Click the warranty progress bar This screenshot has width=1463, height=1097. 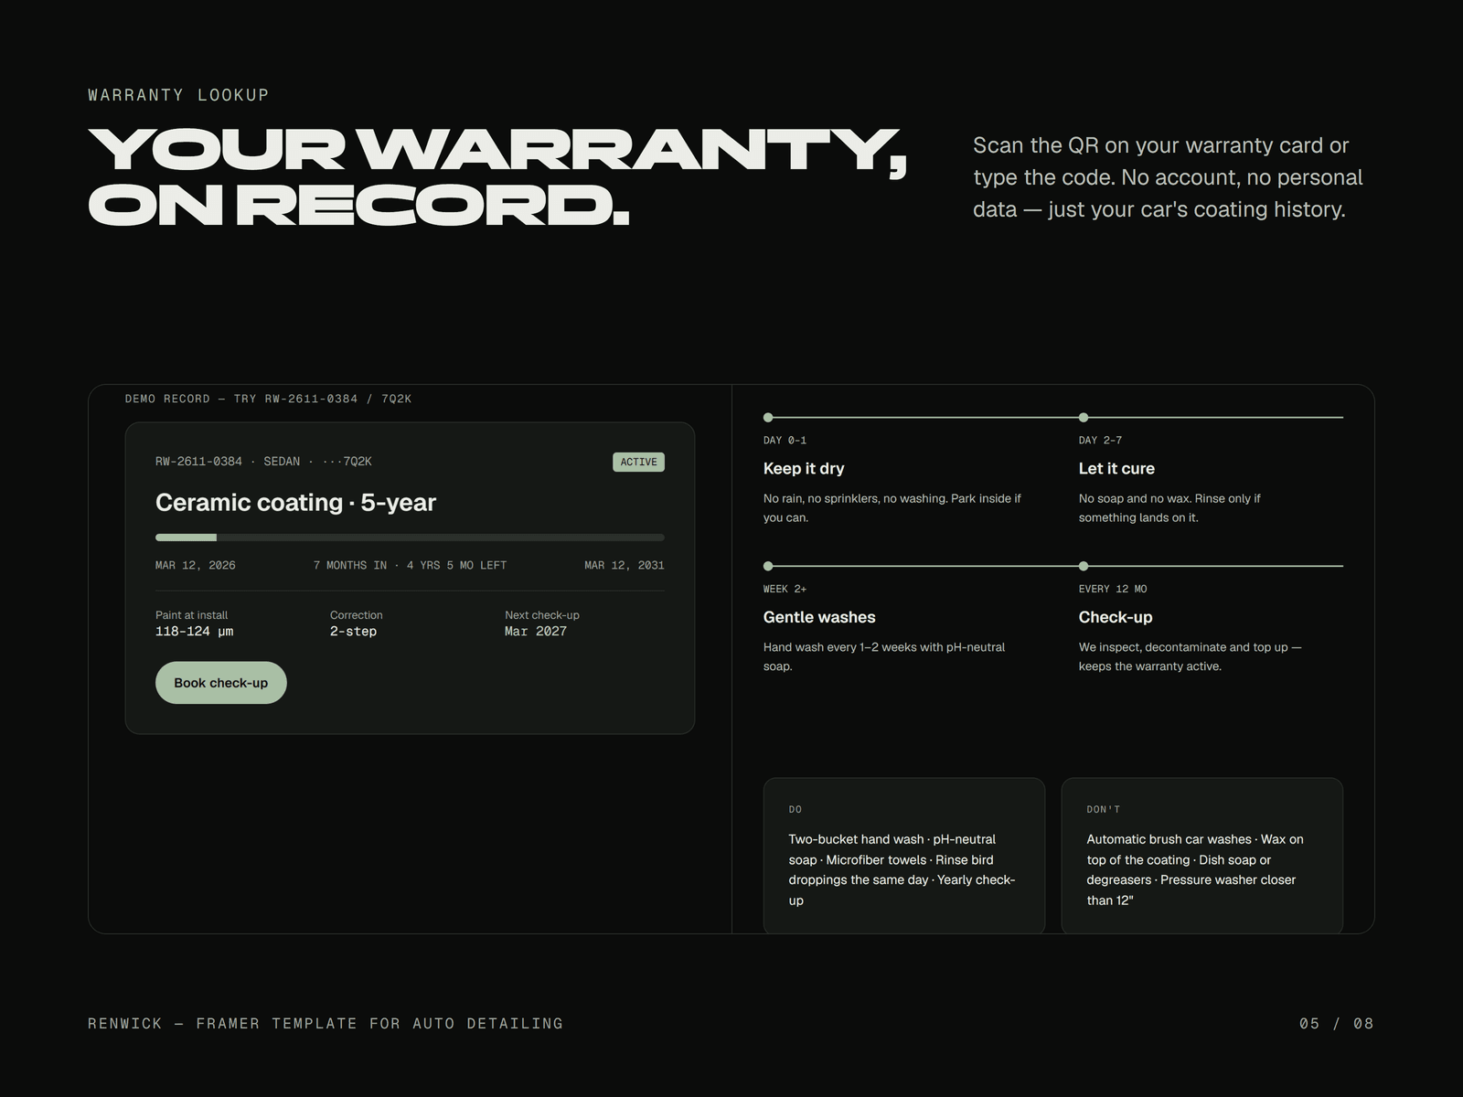point(410,538)
